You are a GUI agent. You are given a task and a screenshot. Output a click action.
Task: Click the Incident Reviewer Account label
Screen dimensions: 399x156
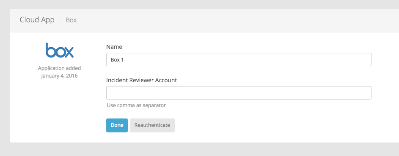click(x=141, y=80)
